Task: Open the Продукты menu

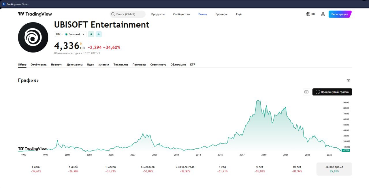Action: (158, 14)
